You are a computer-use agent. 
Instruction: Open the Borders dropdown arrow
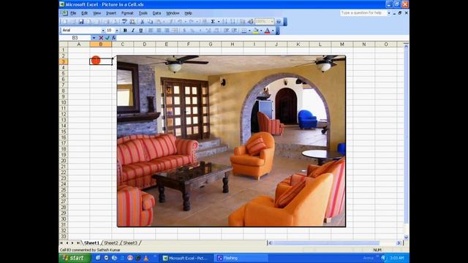coord(249,31)
